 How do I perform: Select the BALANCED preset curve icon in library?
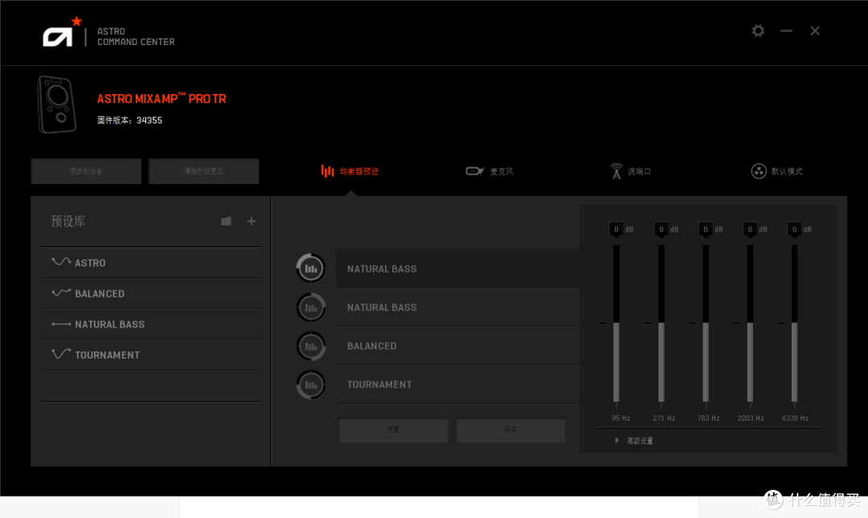[61, 293]
